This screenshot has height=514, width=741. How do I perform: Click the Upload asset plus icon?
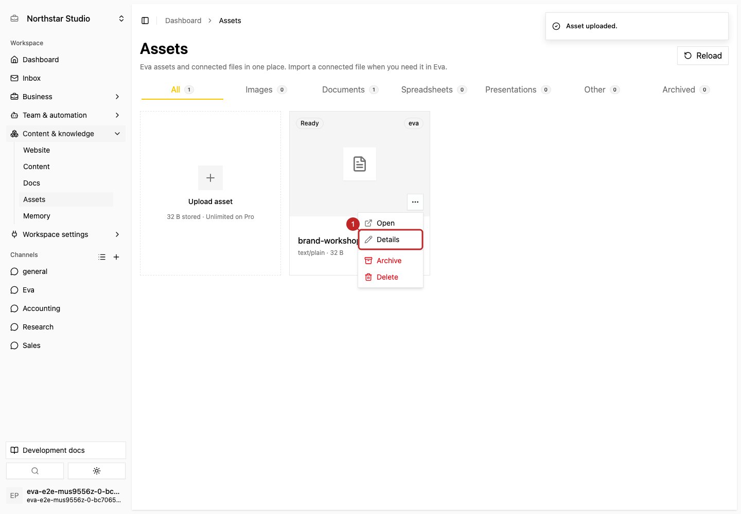[x=210, y=178]
